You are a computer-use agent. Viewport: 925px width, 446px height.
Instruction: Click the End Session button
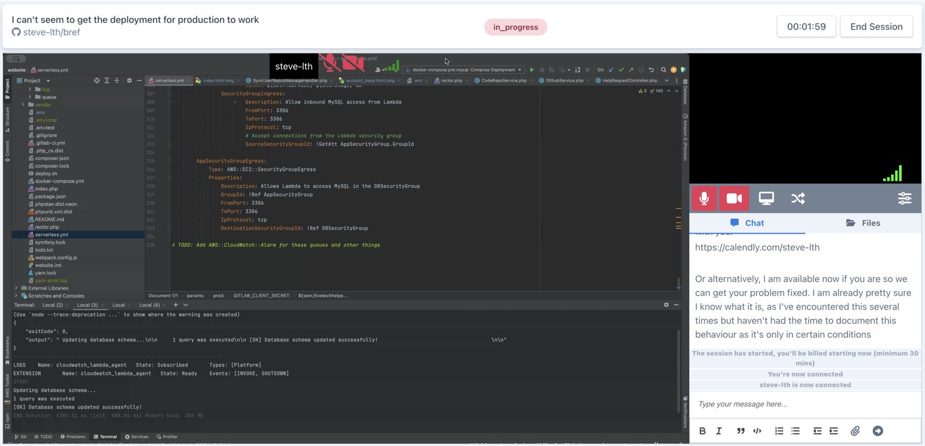[x=876, y=27]
